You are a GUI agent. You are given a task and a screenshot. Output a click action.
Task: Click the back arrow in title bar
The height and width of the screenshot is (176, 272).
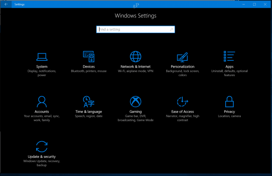point(6,4)
